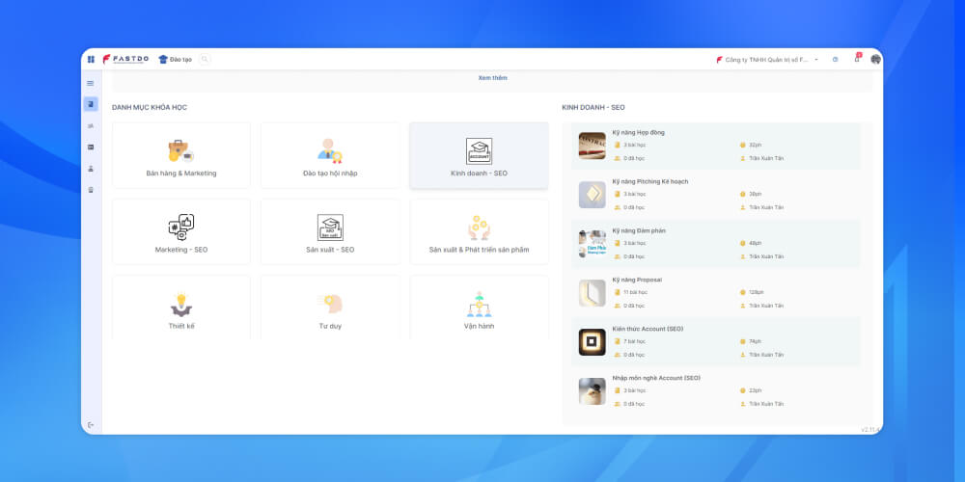Open the Kỹ năng Proposal course title
The width and height of the screenshot is (965, 482).
pos(637,280)
